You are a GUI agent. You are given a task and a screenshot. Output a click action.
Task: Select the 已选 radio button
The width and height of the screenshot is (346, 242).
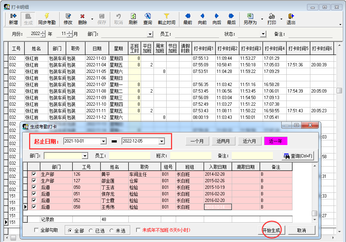coord(91,230)
